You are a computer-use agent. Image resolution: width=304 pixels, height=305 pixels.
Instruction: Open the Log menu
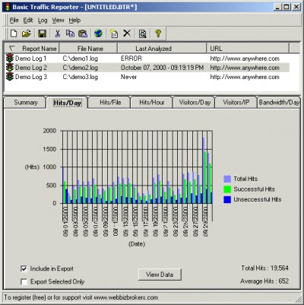[x=43, y=21]
